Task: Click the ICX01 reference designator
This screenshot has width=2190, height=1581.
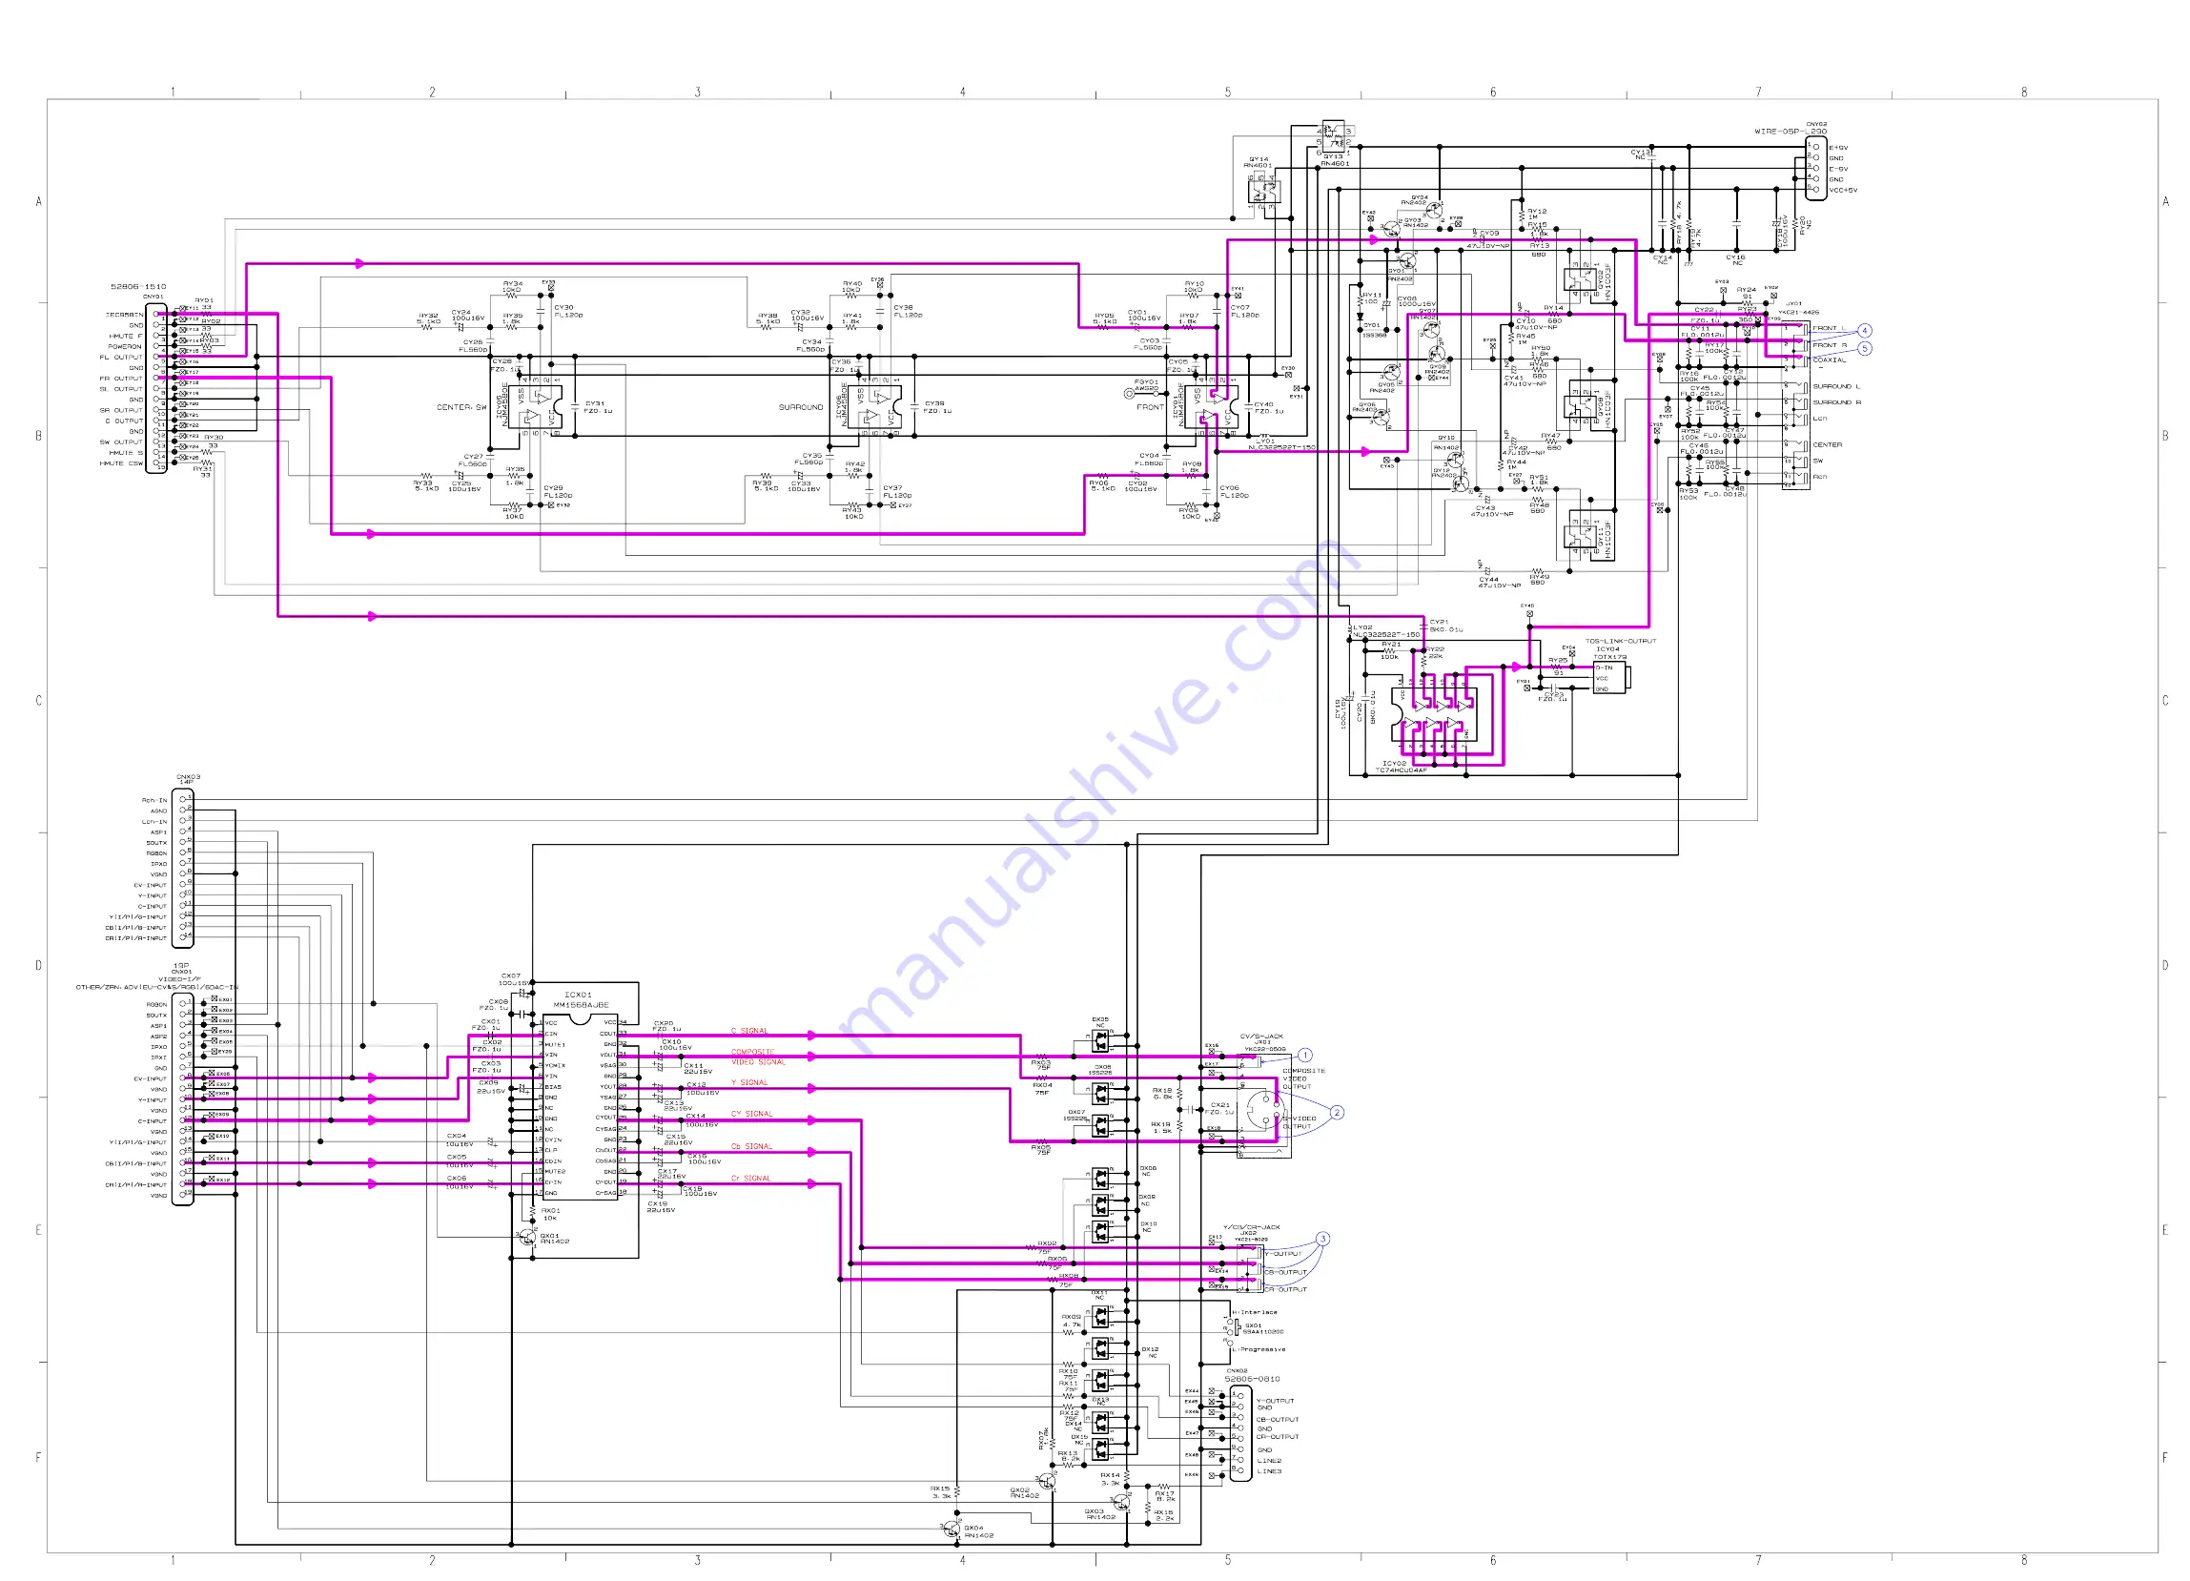Action: coord(578,994)
